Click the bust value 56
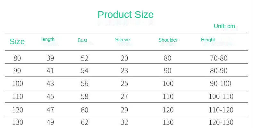 [84, 84]
